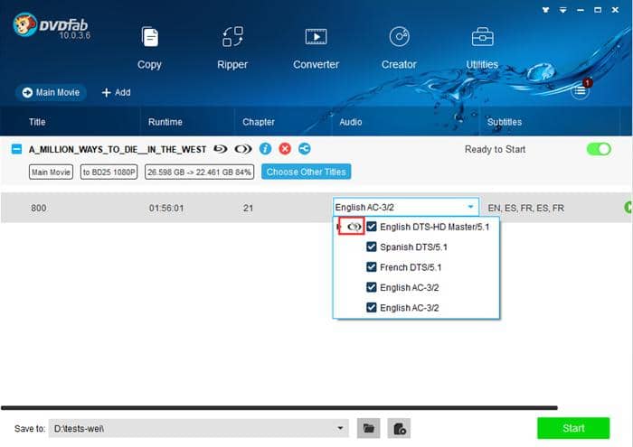Screen dimensions: 633x447
Task: Click the to BD25 1080P output button
Action: click(109, 172)
